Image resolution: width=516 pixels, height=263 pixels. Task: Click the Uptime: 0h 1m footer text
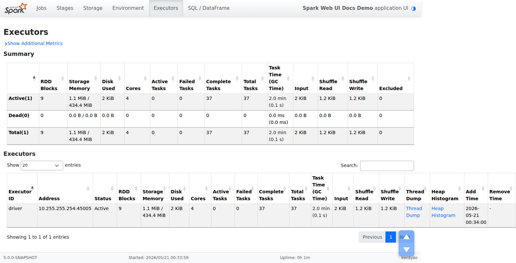295,258
